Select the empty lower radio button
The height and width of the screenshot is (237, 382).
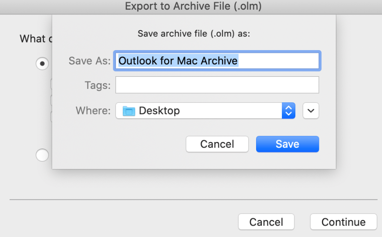click(42, 155)
